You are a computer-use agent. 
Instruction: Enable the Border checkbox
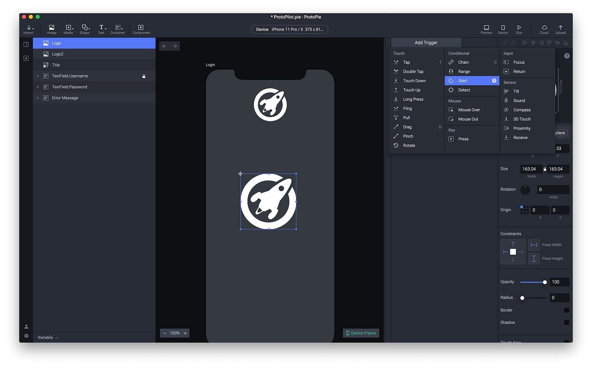pyautogui.click(x=567, y=310)
